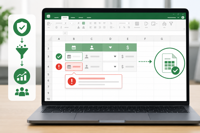Click the table grid icon in the ribbon
200x133 pixels.
pyautogui.click(x=137, y=24)
